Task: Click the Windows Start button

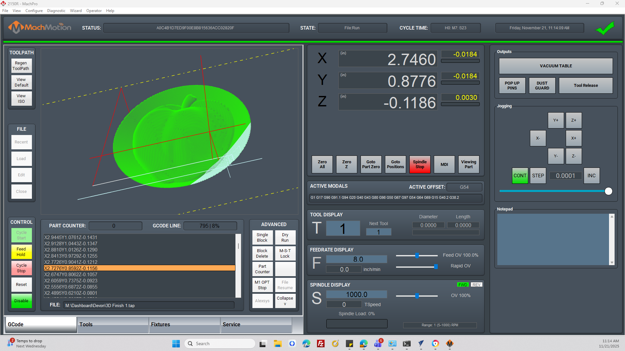Action: (176, 344)
